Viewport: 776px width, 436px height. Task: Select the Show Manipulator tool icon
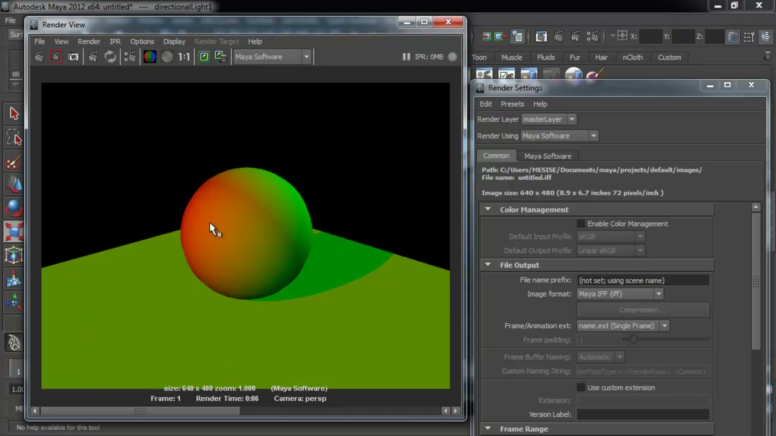[14, 302]
